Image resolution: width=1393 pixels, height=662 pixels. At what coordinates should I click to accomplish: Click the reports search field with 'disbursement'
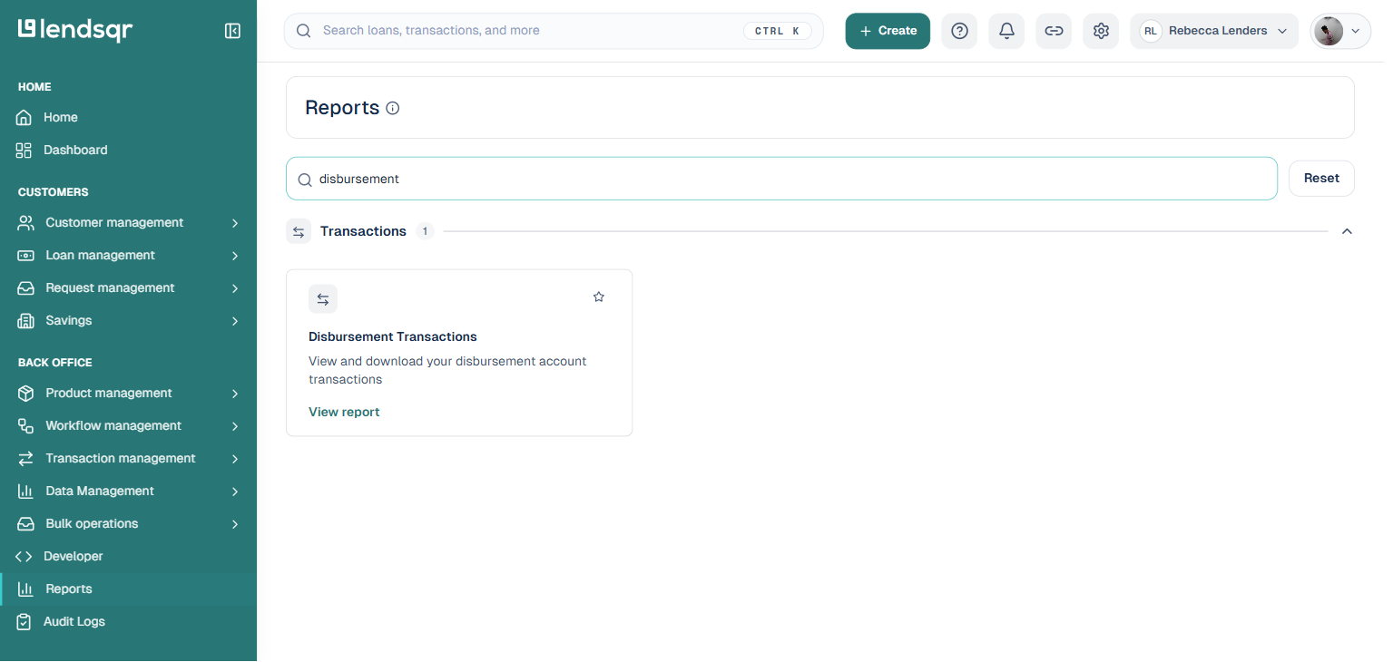(x=781, y=179)
